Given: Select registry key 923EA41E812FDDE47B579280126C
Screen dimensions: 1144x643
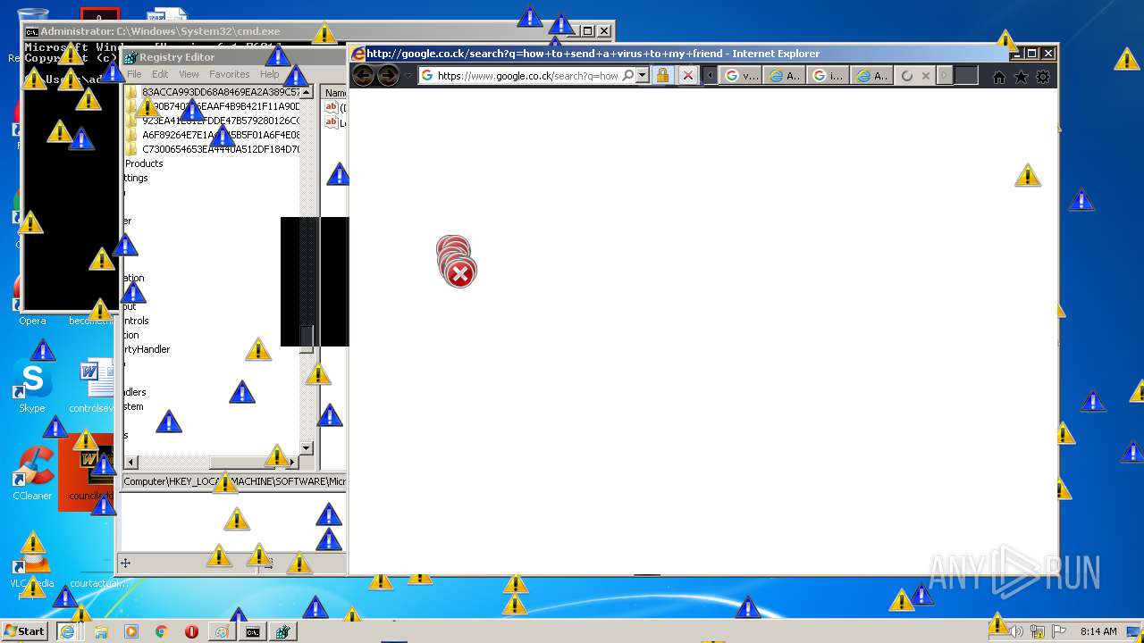Looking at the screenshot, I should (x=221, y=121).
